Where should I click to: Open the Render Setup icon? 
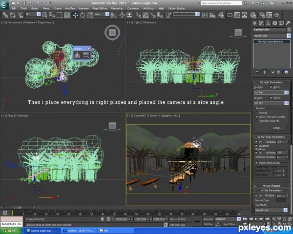tap(262, 15)
